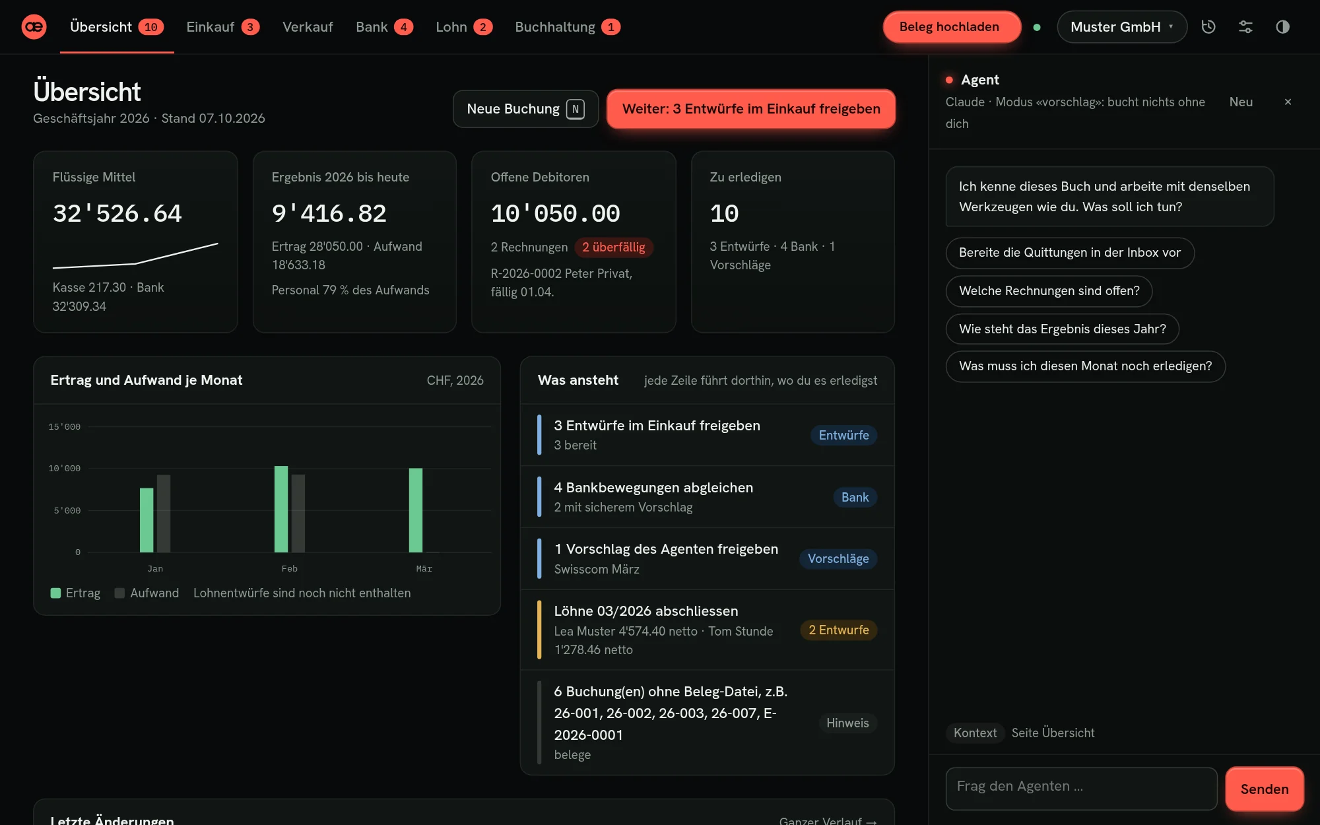
Task: Select suggestion Bereite die Quittungen in der Inbox vor
Action: click(x=1070, y=253)
